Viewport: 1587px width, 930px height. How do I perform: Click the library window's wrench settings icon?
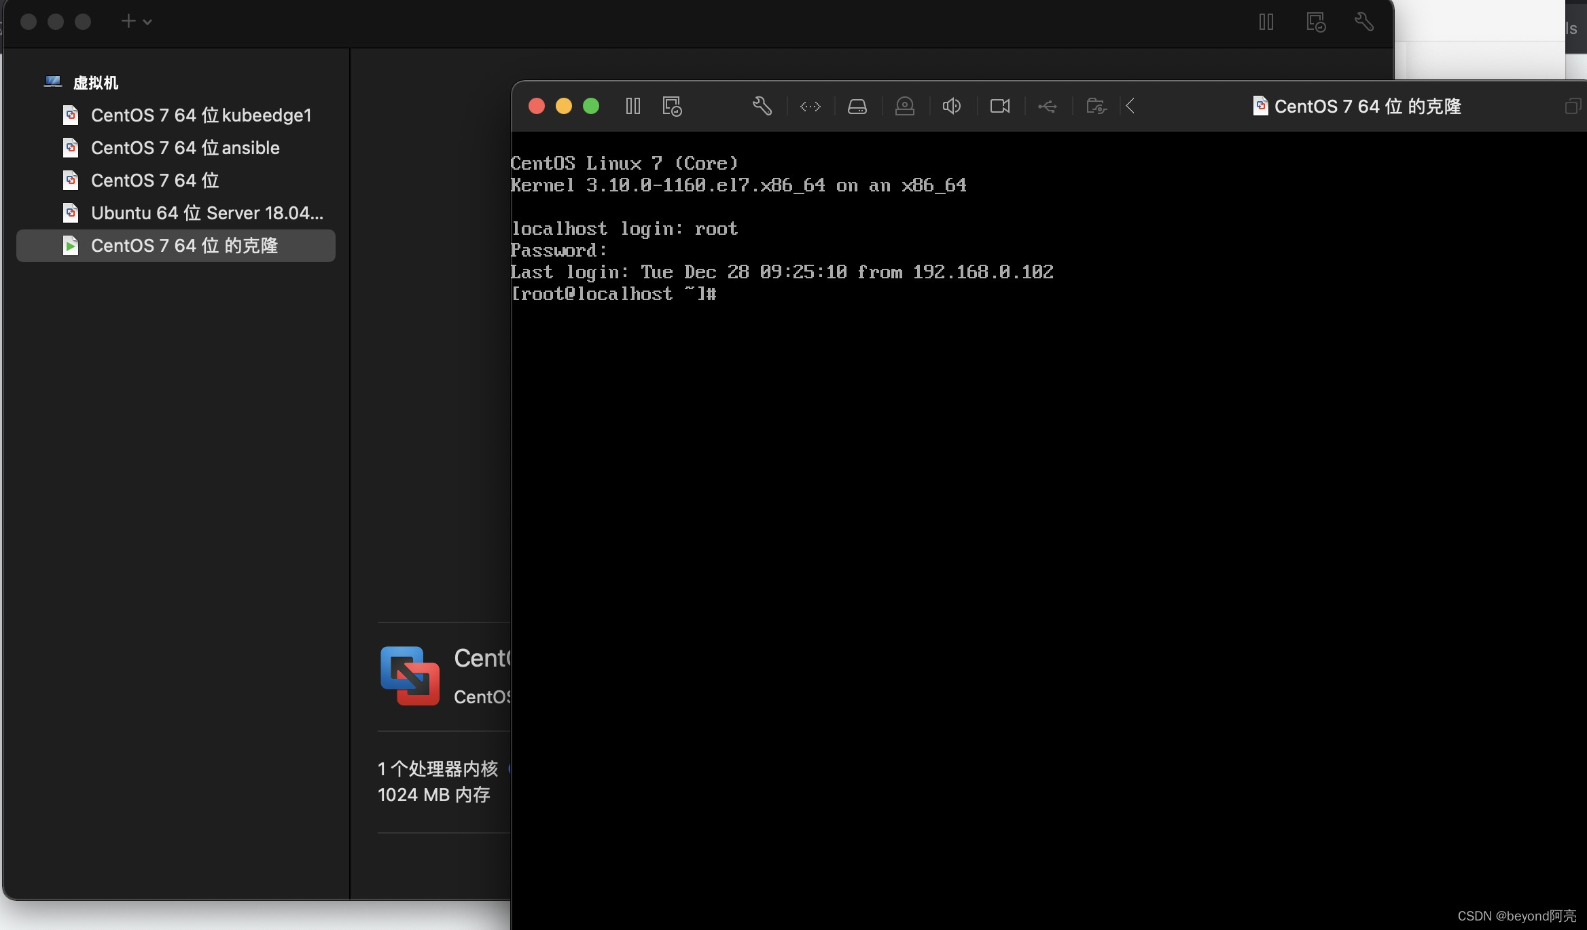(1364, 22)
